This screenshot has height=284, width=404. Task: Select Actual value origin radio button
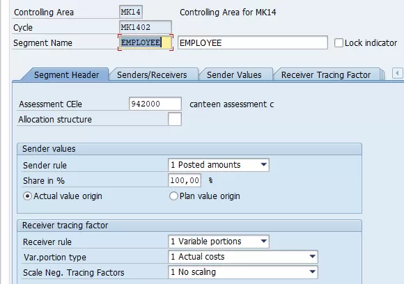tap(27, 196)
